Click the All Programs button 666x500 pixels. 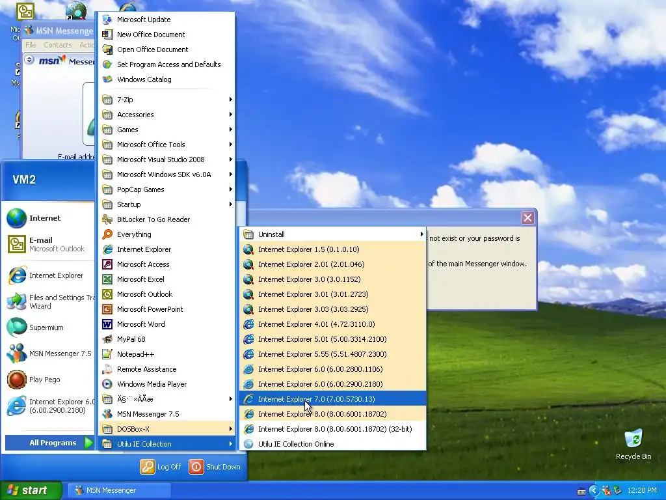(x=49, y=443)
